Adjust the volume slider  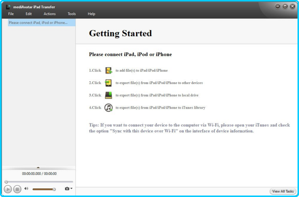tap(44, 189)
